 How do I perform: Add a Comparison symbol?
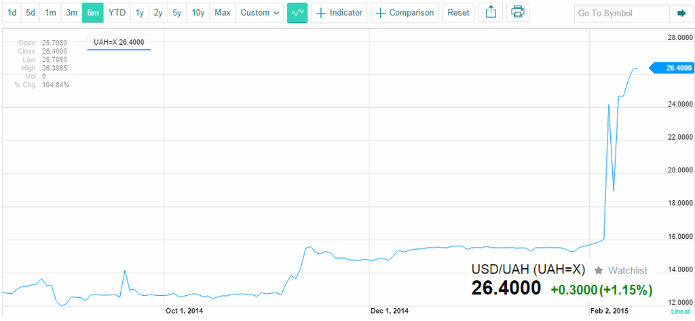pyautogui.click(x=405, y=13)
